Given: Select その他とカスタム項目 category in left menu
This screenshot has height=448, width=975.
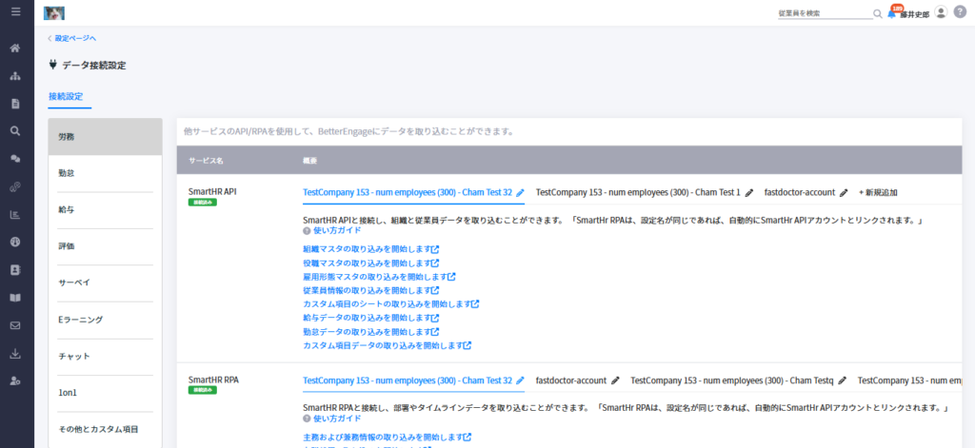Looking at the screenshot, I should [x=105, y=429].
